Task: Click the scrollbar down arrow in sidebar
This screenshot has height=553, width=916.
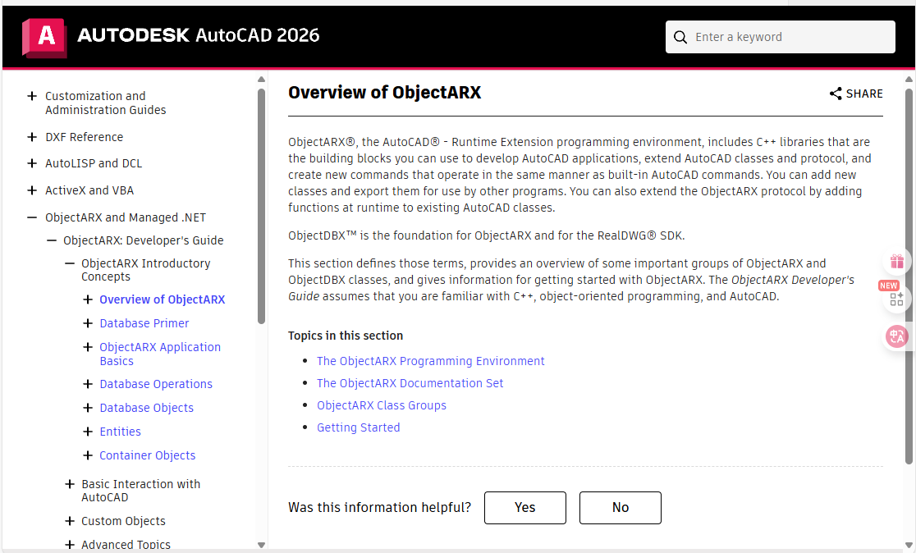Action: [261, 544]
